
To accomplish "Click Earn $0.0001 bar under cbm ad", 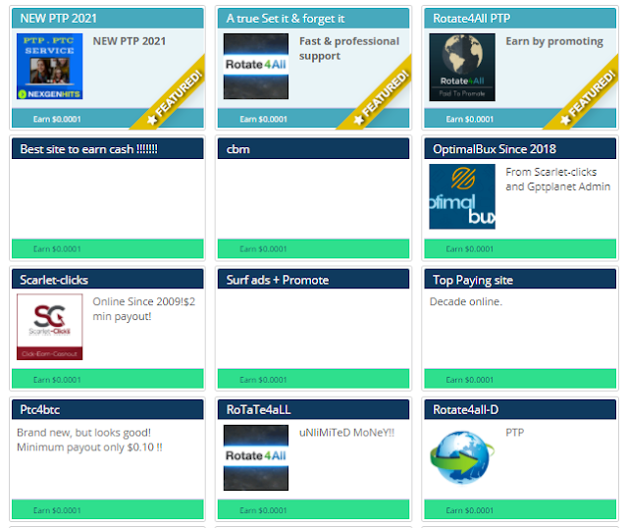I will 314,248.
